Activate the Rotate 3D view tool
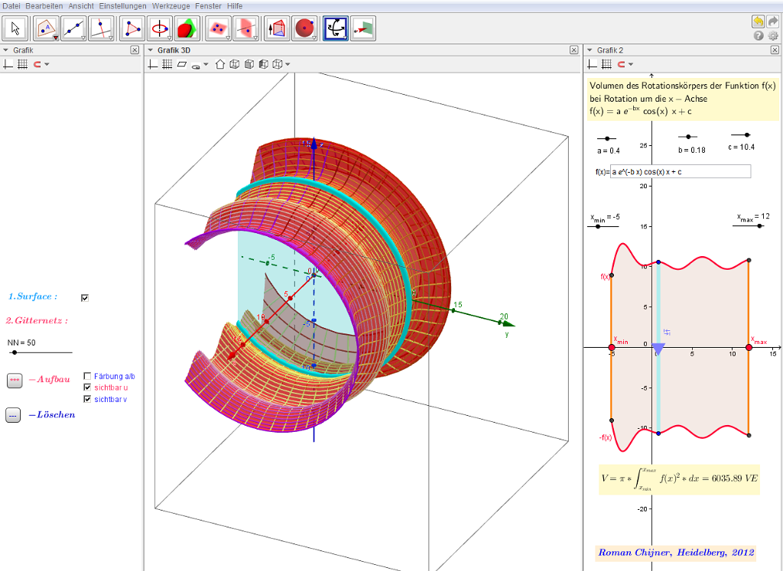 [335, 29]
